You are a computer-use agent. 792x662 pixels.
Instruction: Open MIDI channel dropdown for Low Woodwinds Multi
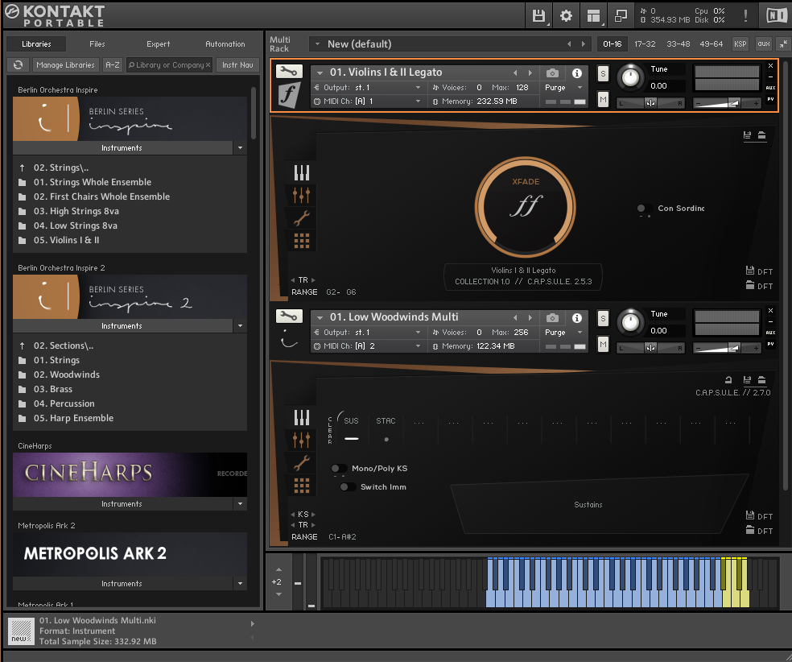(x=419, y=346)
